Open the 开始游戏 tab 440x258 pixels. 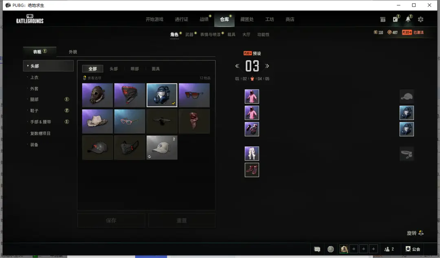click(x=154, y=20)
